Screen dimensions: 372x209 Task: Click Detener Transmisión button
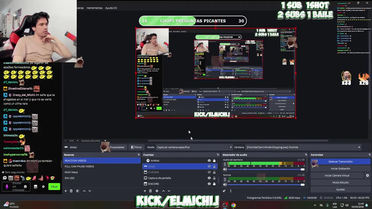340,162
